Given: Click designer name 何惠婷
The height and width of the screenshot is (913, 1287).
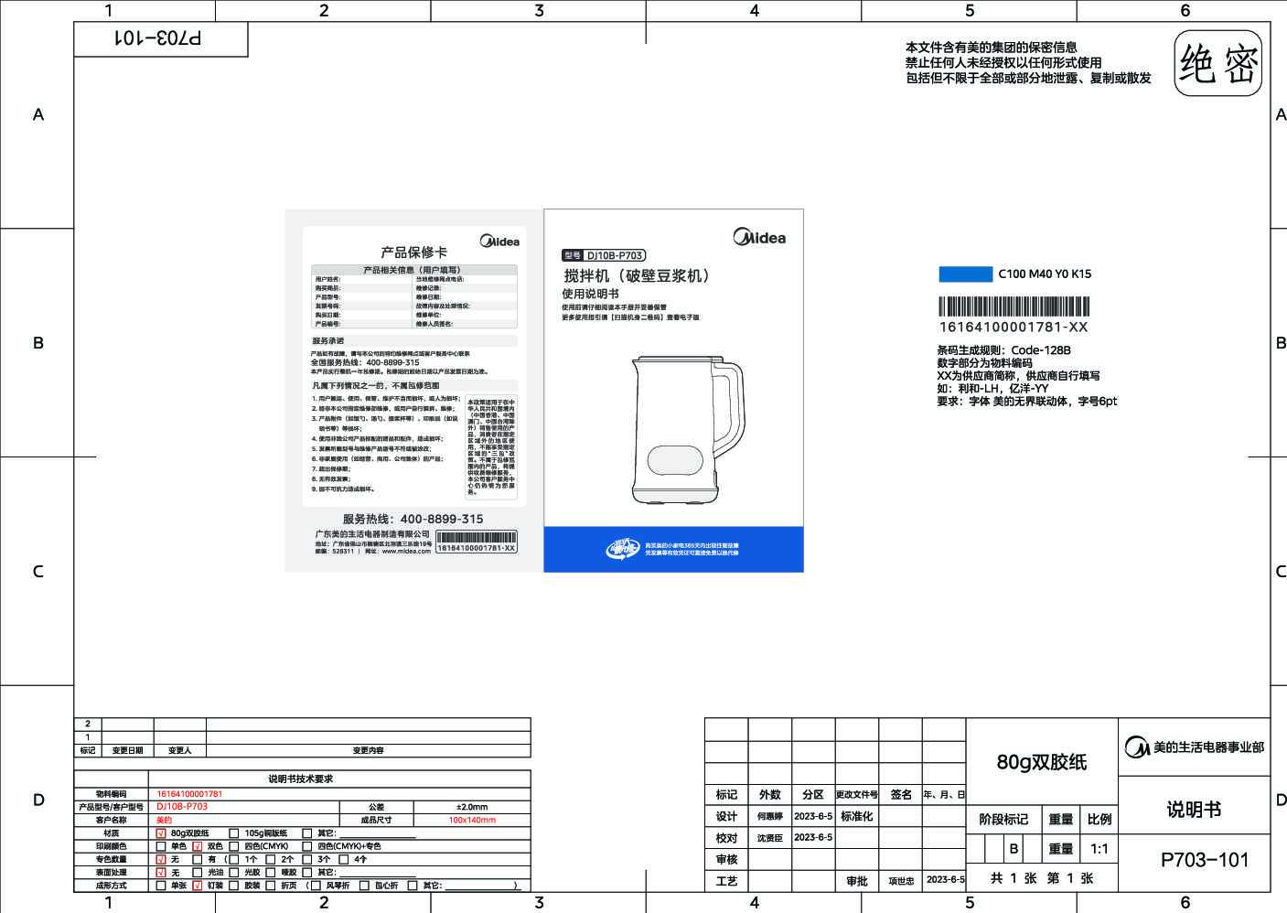Looking at the screenshot, I should click(770, 816).
